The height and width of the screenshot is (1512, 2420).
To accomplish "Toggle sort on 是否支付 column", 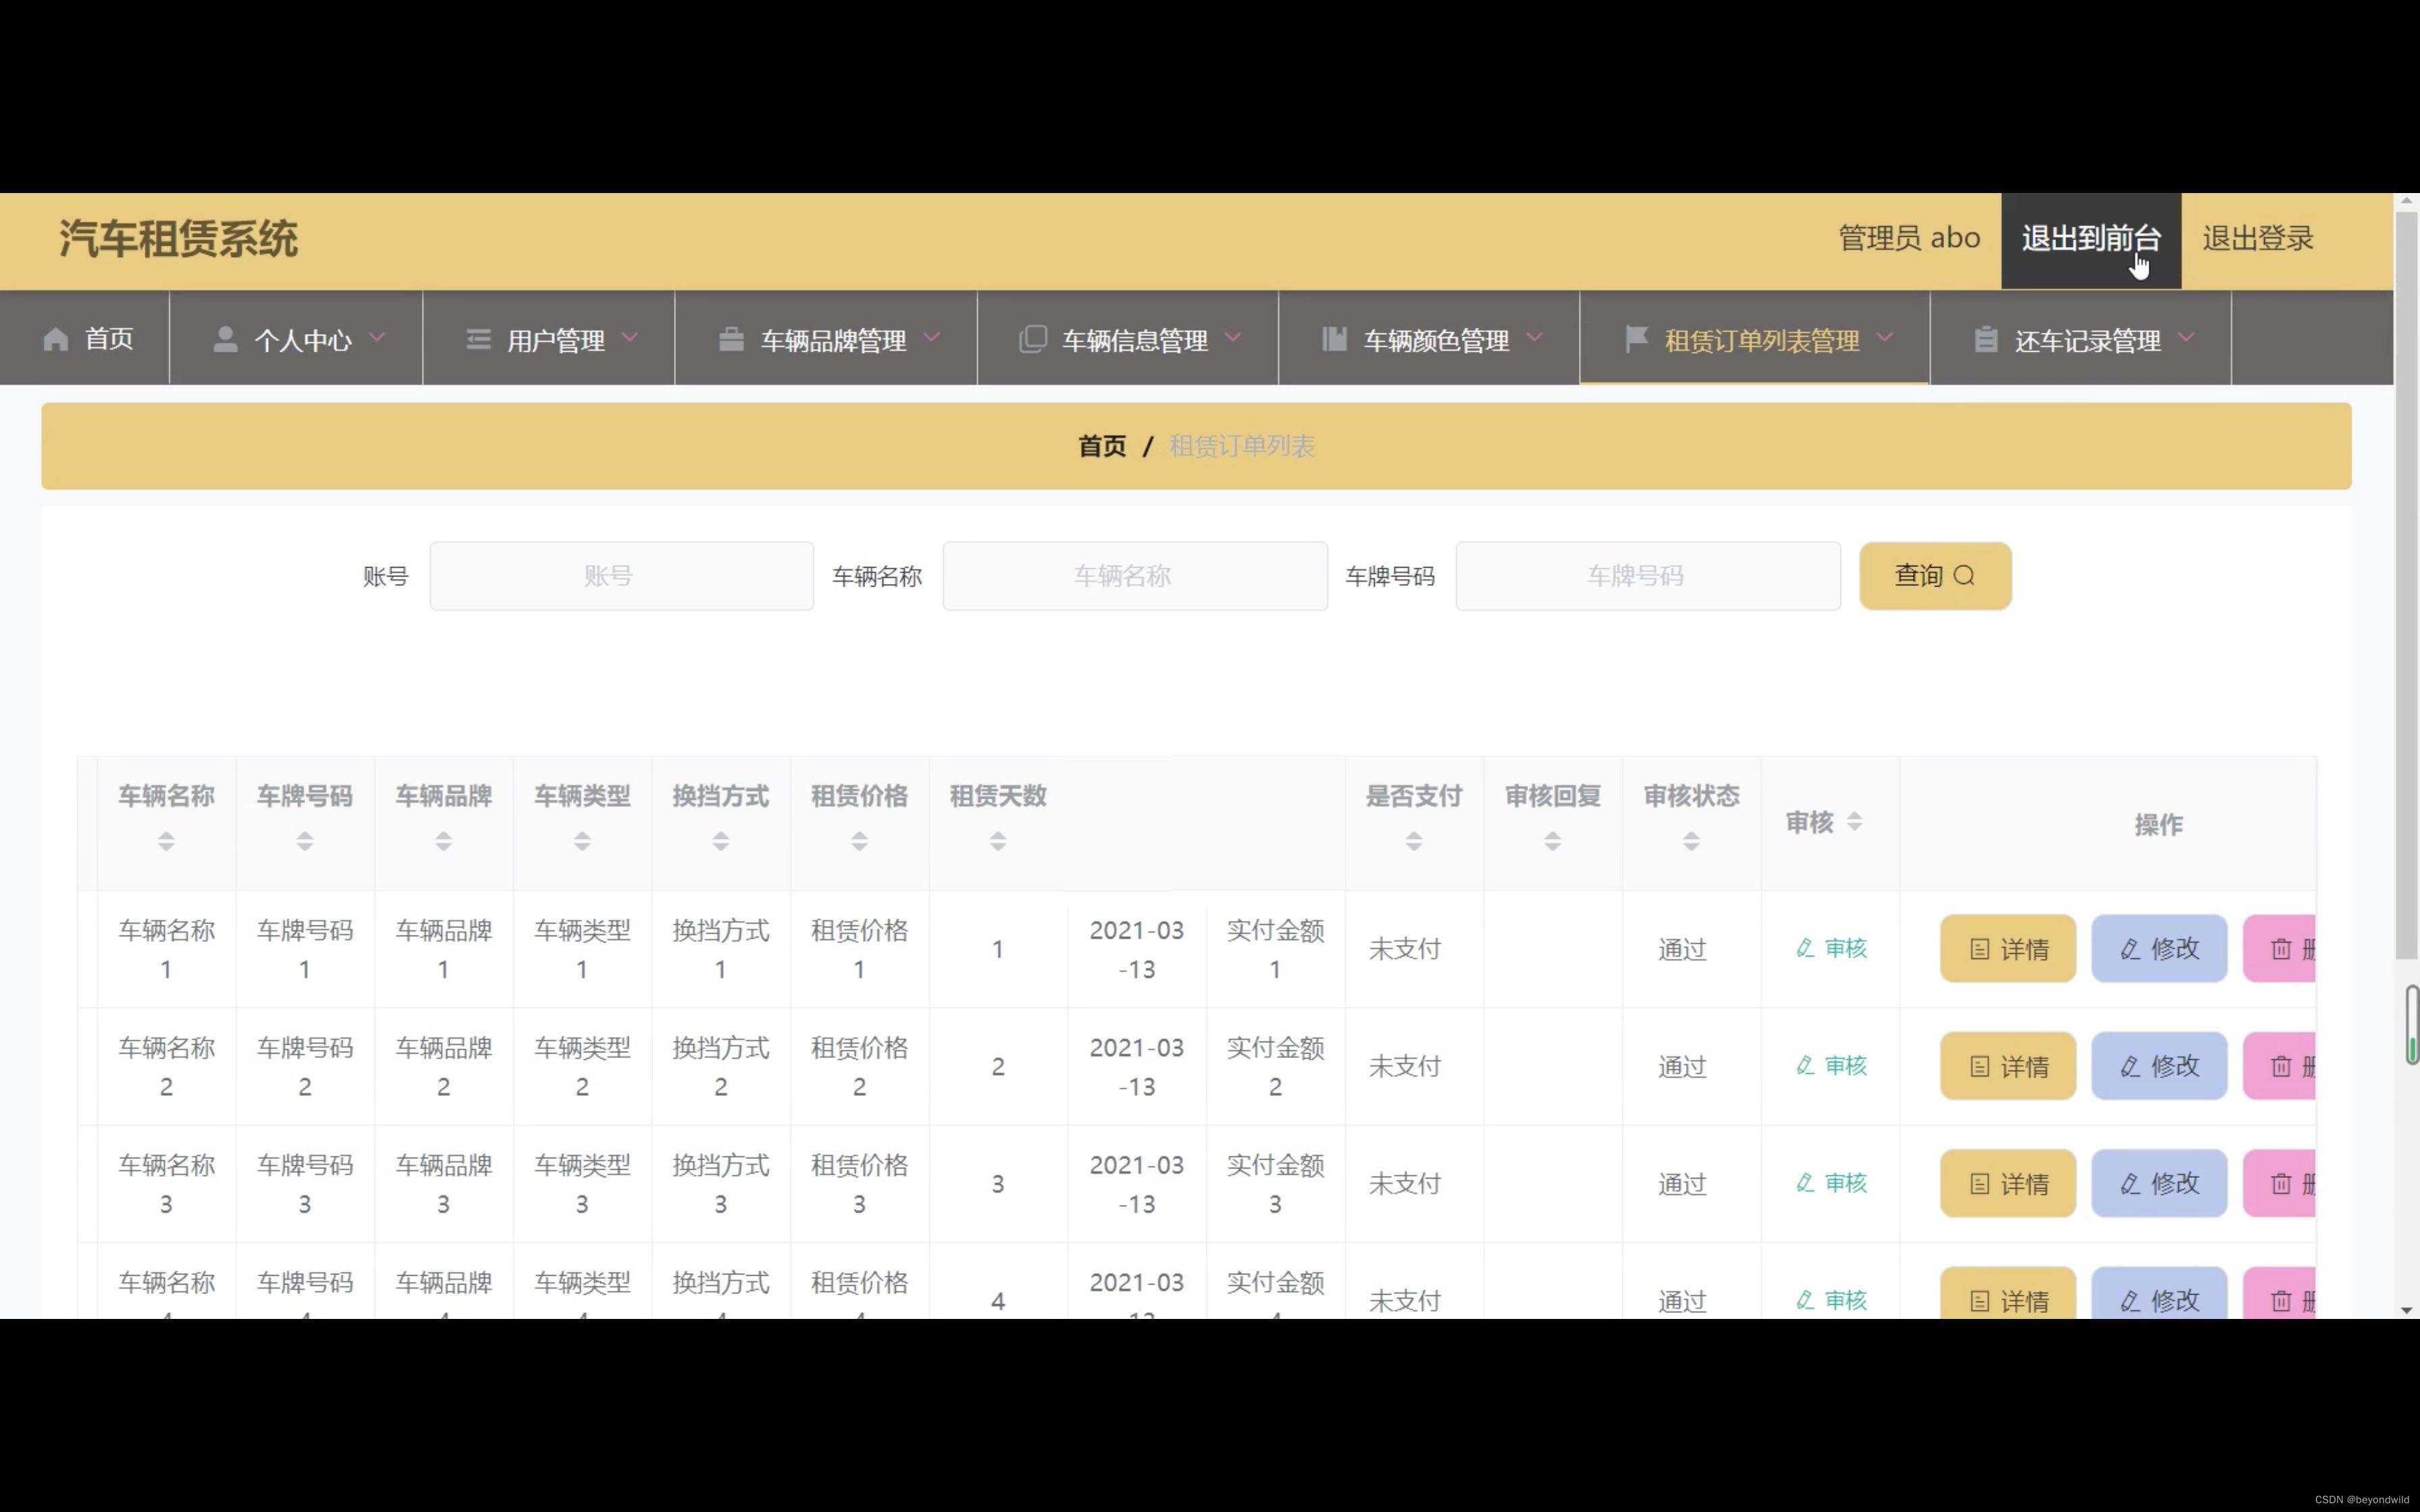I will [x=1413, y=841].
